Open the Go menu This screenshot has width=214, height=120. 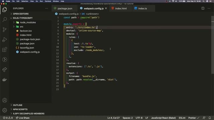coord(37,1)
